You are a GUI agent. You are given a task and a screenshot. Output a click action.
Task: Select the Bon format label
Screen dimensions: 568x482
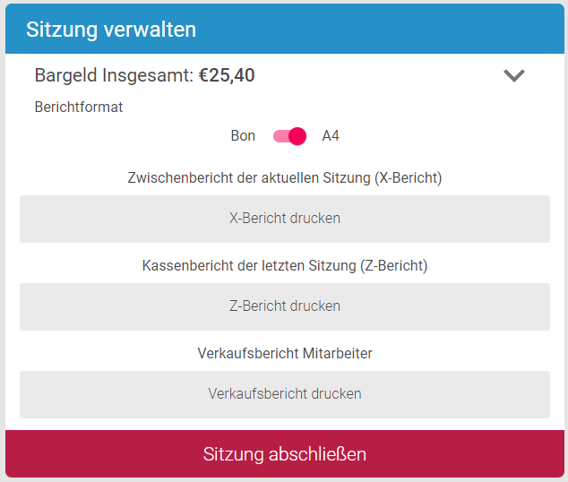pos(243,136)
